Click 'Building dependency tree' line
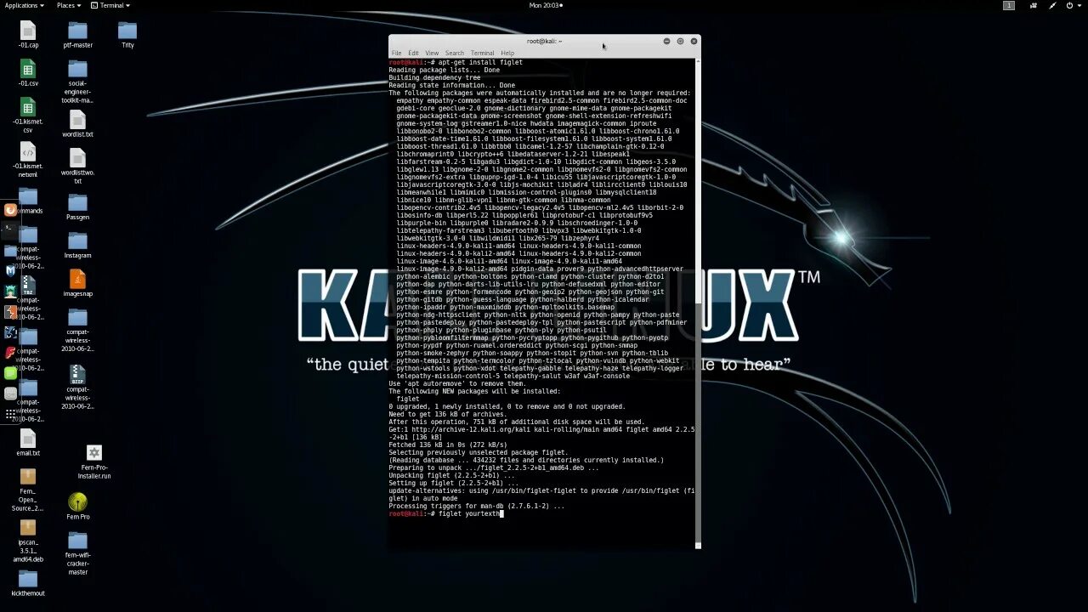 (434, 77)
